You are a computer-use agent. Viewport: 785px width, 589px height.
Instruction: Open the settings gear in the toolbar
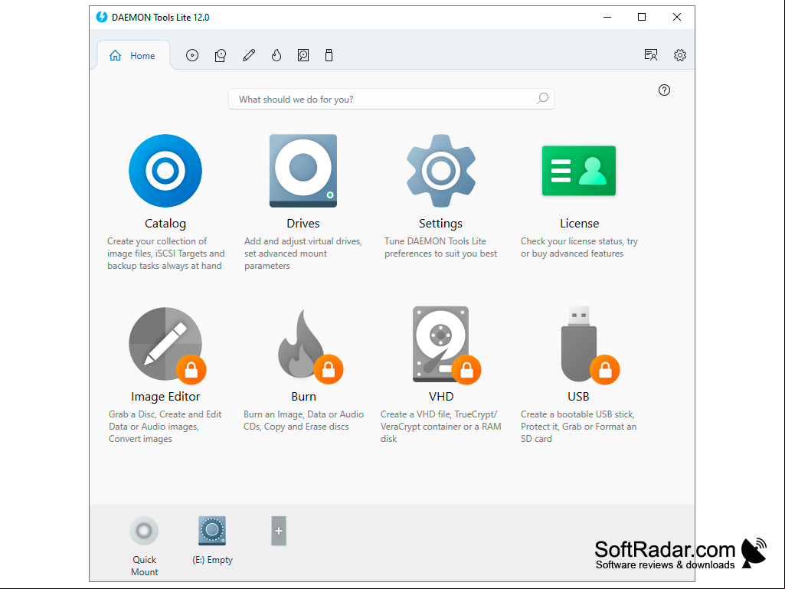click(x=680, y=55)
